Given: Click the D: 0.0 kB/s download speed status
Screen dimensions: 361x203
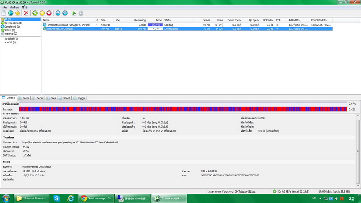Looking at the screenshot, I should point(294,191).
